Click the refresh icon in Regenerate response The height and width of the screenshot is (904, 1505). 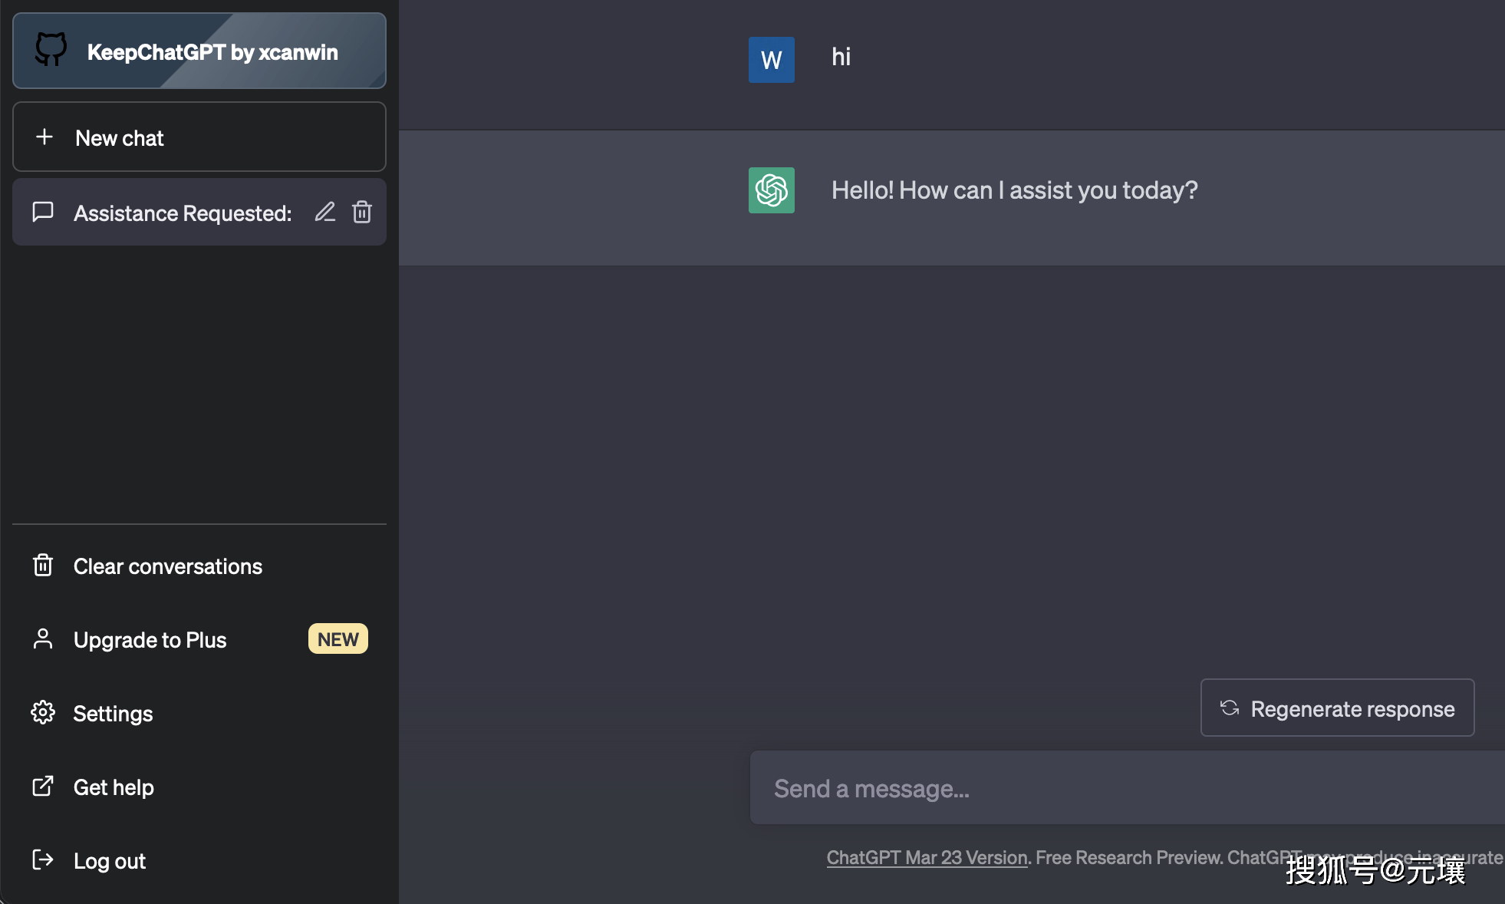1230,708
